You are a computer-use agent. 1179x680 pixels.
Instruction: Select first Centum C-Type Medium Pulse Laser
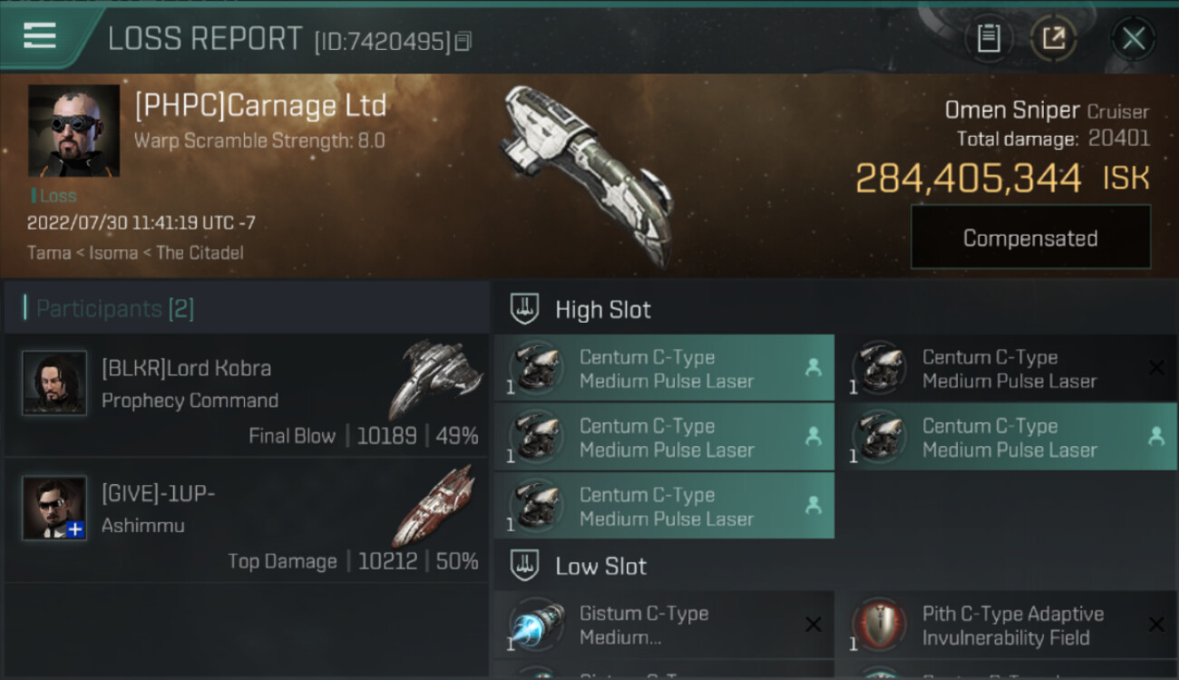(664, 368)
